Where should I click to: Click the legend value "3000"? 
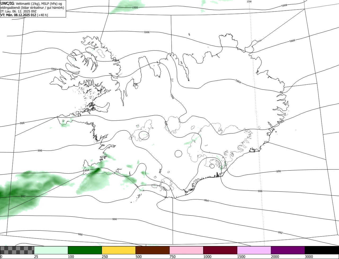[309, 257]
